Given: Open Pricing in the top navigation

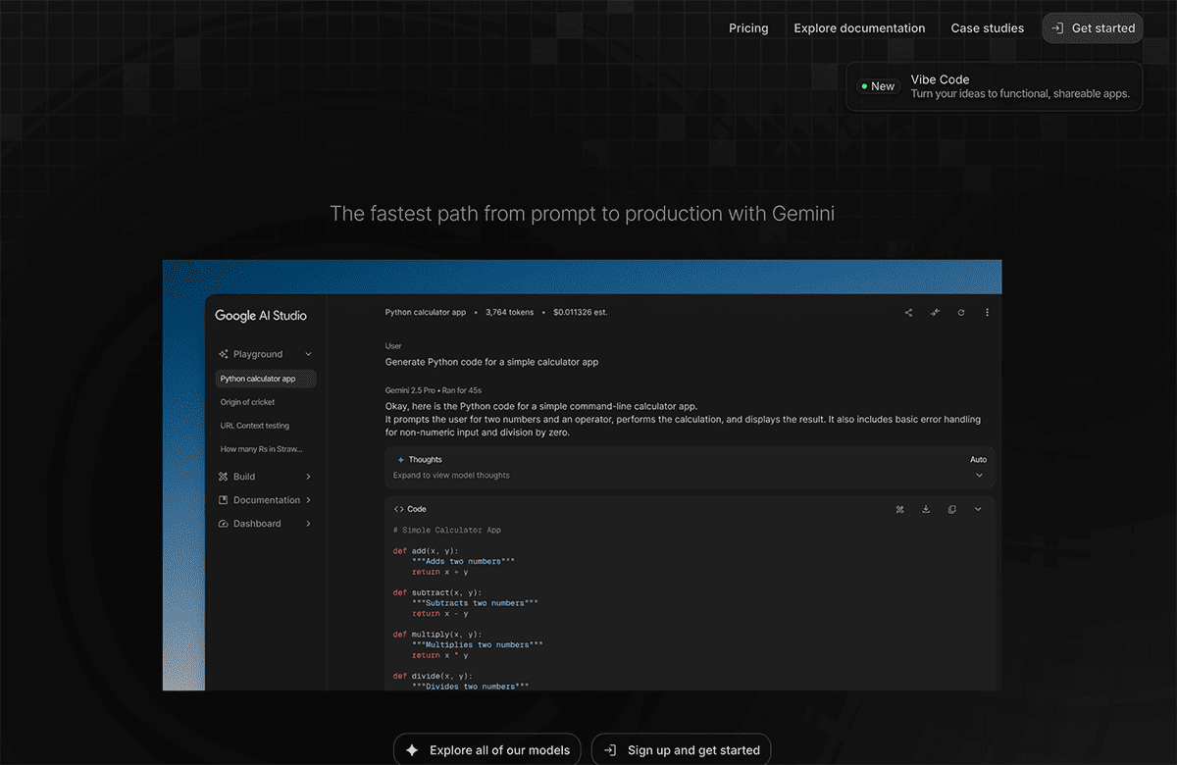Looking at the screenshot, I should (748, 28).
